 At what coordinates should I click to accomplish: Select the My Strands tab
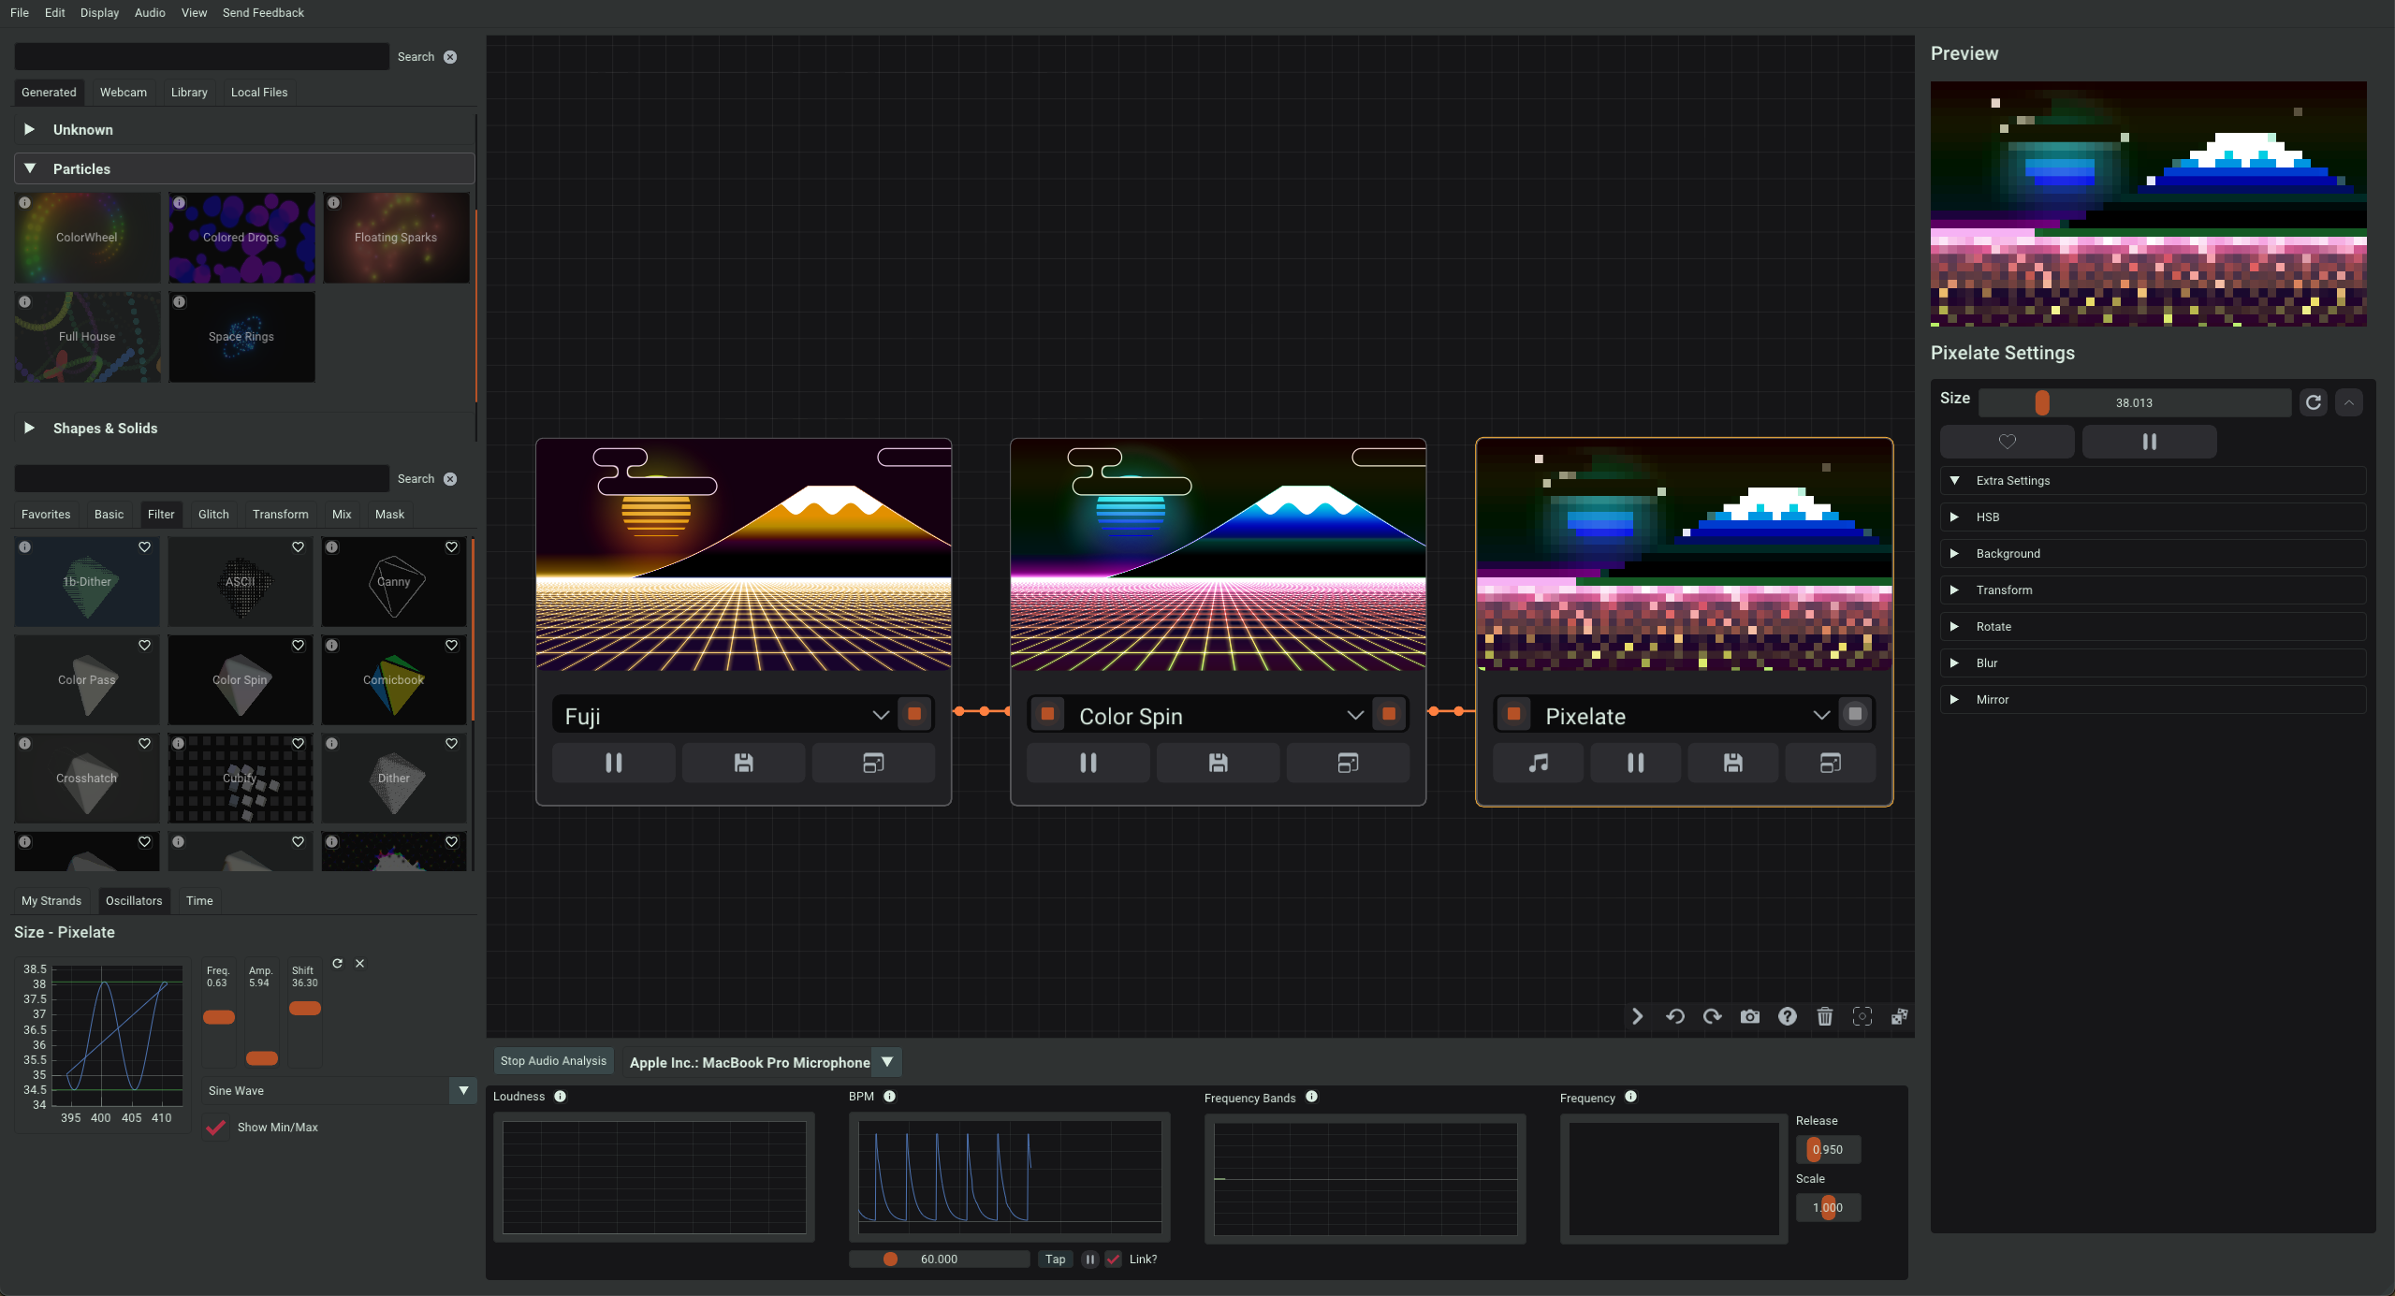(51, 900)
